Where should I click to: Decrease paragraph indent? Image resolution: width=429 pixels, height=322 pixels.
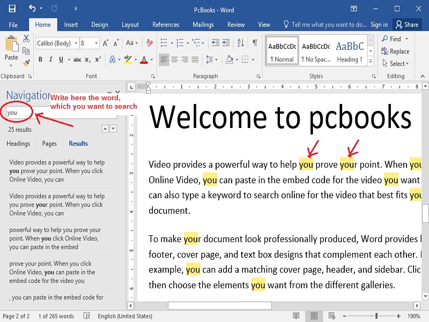(x=216, y=43)
